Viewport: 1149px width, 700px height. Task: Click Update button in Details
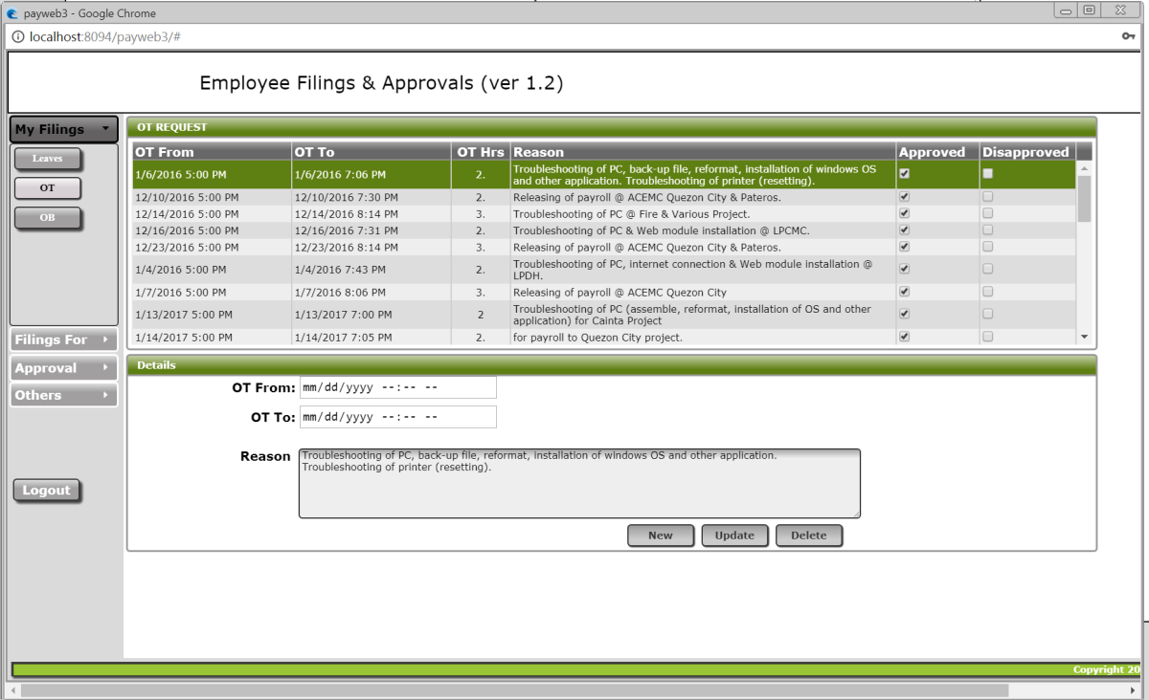point(734,536)
